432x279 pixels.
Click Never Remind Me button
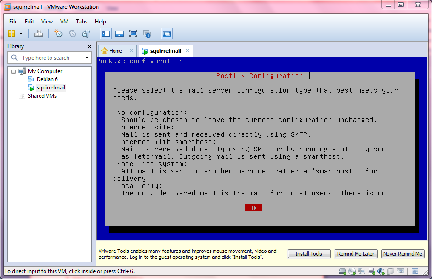(x=403, y=254)
